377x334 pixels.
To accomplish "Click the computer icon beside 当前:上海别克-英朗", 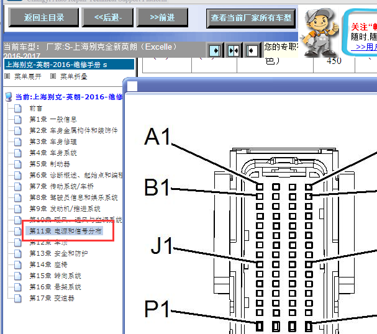I will (x=9, y=97).
